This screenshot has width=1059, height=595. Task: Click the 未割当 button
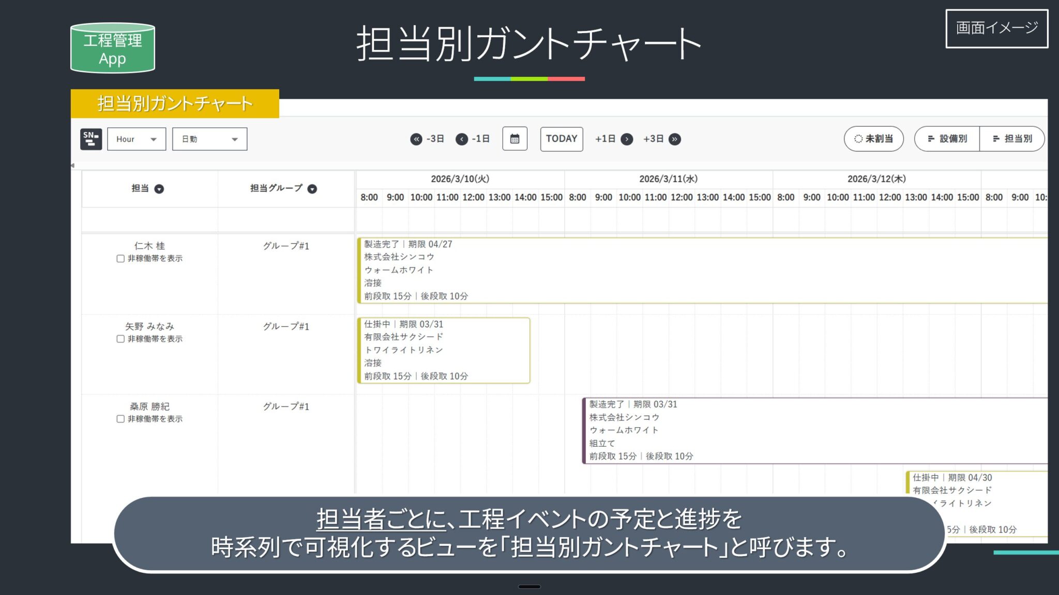tap(873, 139)
